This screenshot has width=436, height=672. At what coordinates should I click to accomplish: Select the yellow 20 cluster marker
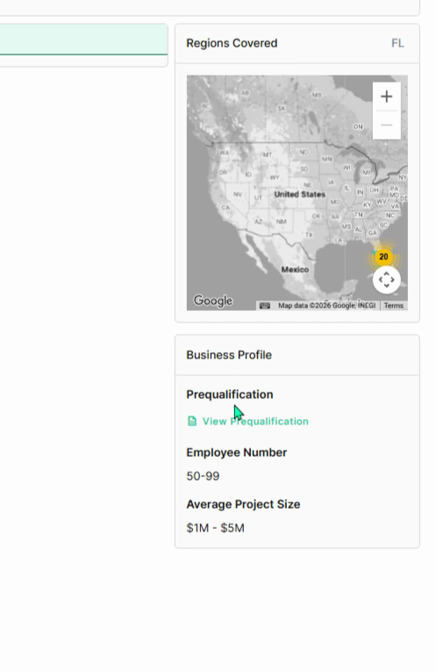(383, 257)
